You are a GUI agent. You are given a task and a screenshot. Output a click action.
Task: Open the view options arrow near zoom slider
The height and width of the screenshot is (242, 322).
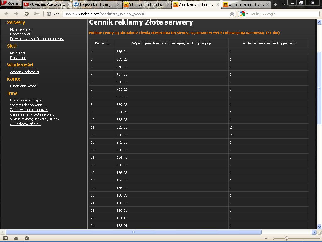point(266,238)
